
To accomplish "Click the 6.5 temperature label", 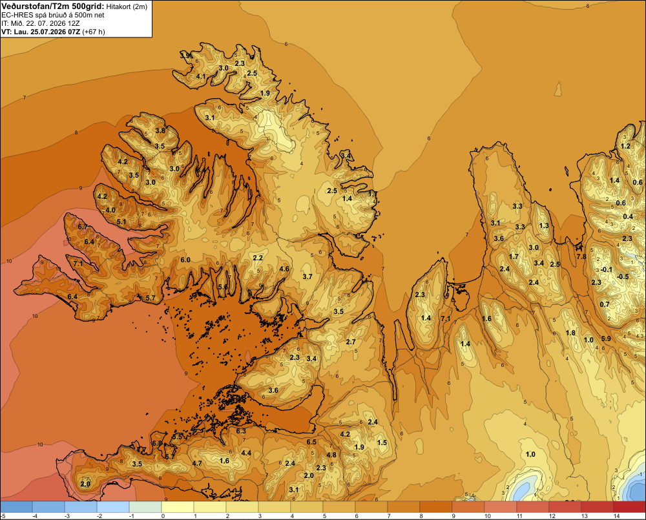I will coord(311,442).
